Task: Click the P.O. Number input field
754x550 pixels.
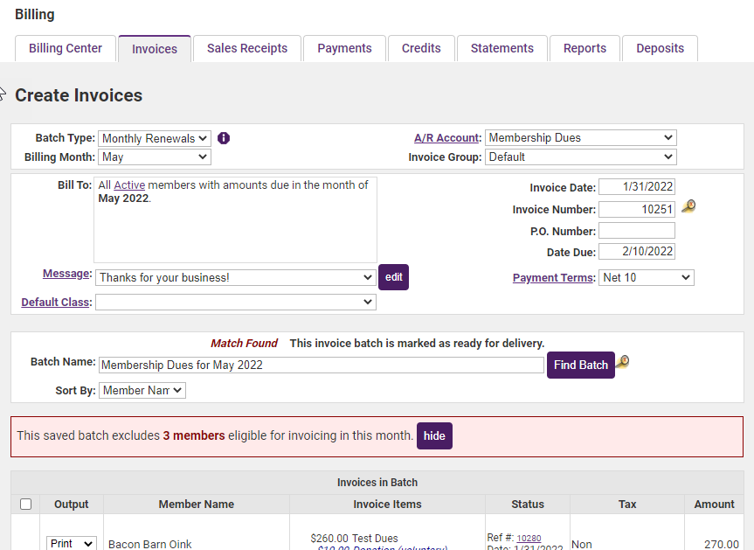Action: click(637, 229)
